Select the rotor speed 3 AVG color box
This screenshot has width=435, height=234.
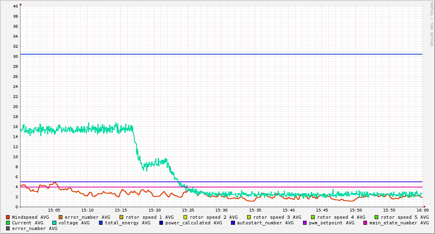[x=249, y=217]
